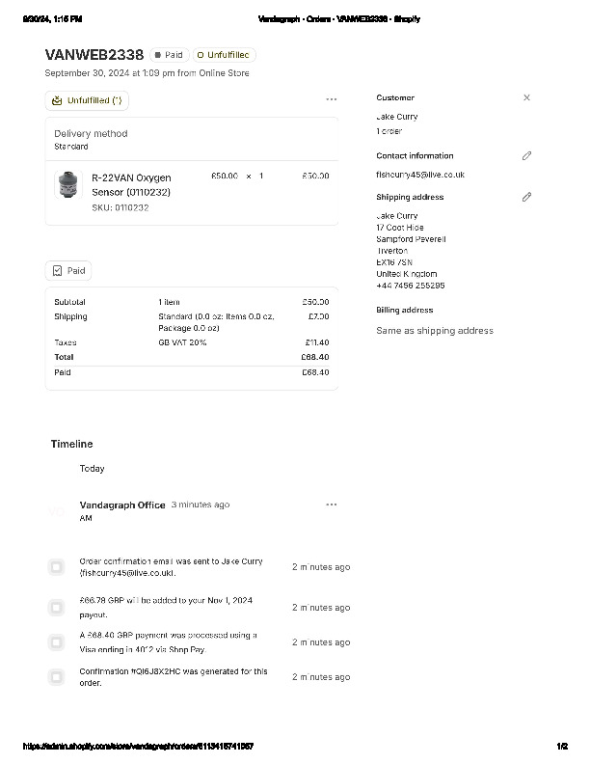Click the Unfulfilled (1) status badge
590x764 pixels.
[87, 100]
